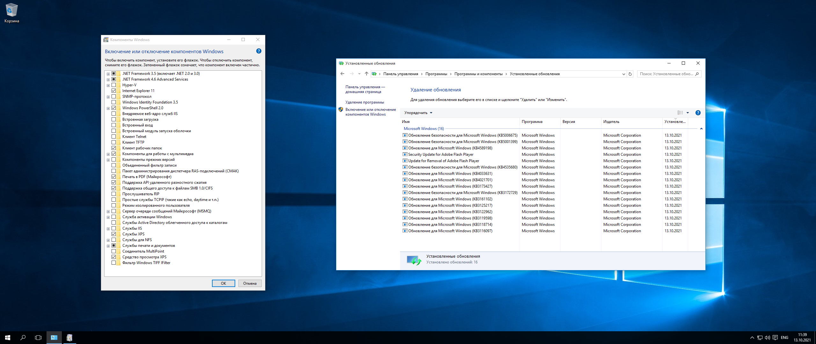Sort by Имя column header

(x=460, y=122)
